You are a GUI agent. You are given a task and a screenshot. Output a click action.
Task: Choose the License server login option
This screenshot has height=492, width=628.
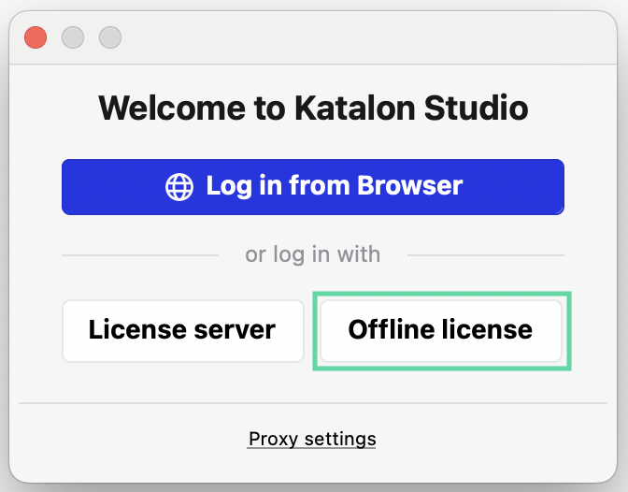pos(182,330)
